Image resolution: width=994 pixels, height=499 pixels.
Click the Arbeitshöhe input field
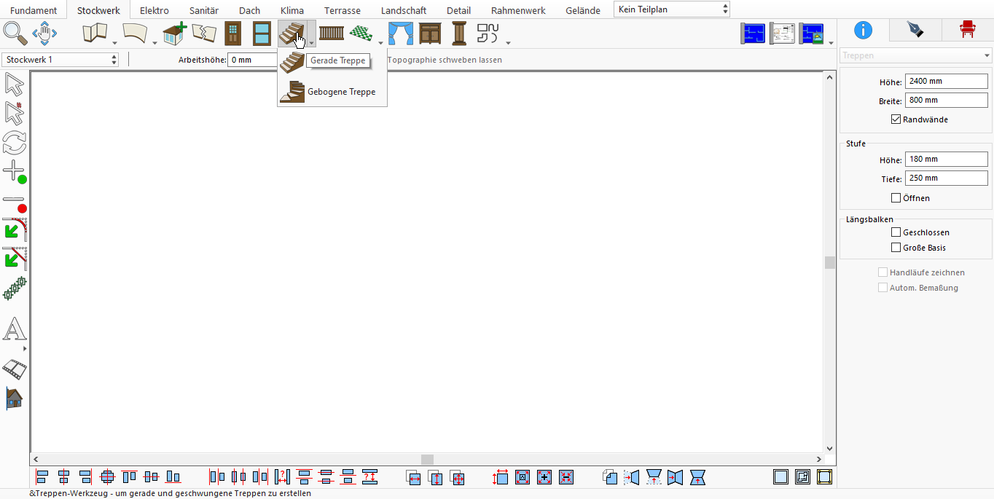click(x=252, y=60)
